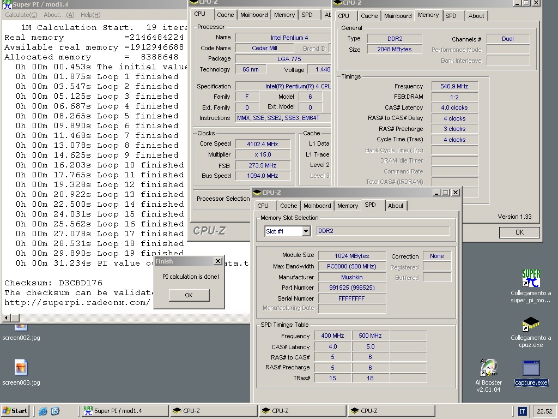This screenshot has width=558, height=419.
Task: Click the memory Size value 2048 MBytes
Action: pyautogui.click(x=395, y=49)
